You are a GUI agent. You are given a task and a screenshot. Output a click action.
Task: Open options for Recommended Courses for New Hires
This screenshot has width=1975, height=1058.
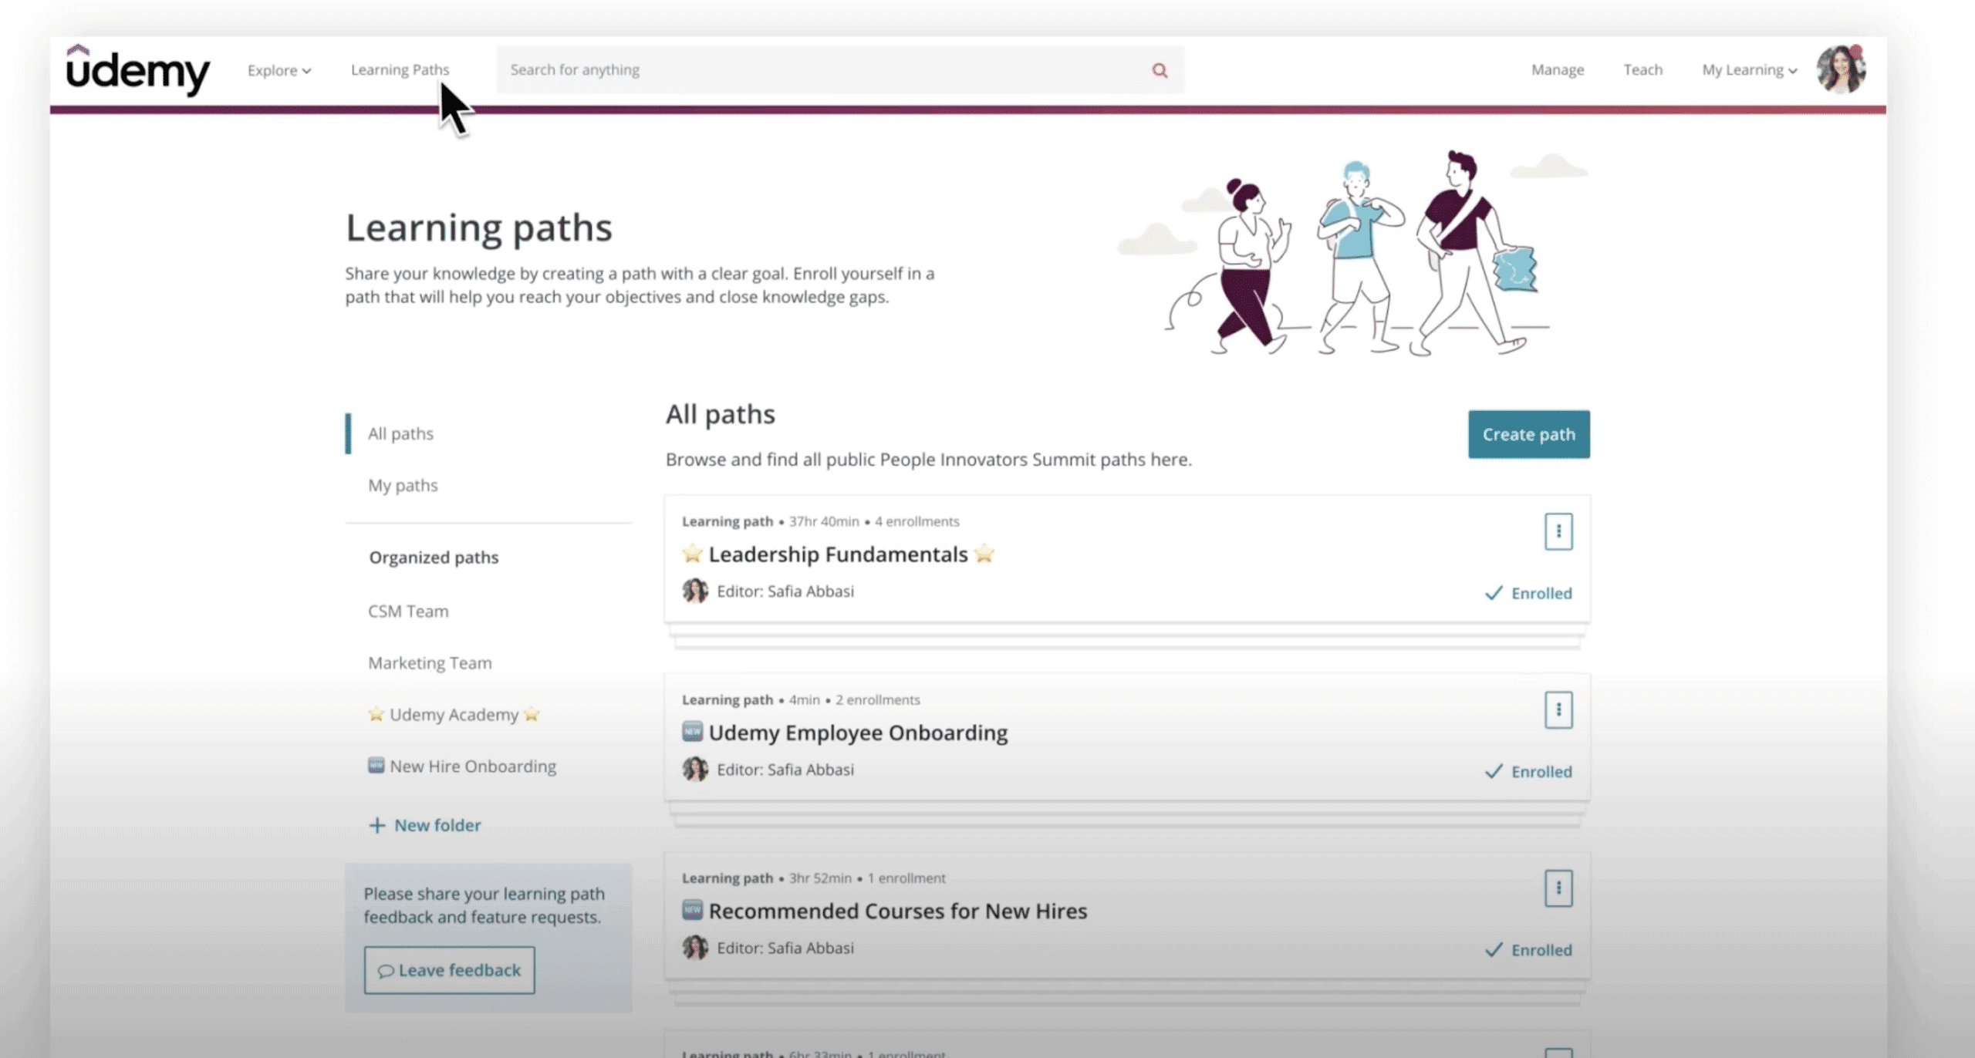tap(1558, 888)
